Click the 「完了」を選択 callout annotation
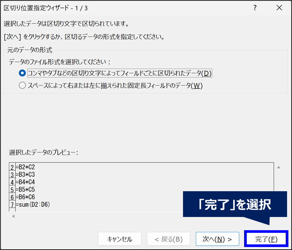The width and height of the screenshot is (292, 250). click(235, 204)
